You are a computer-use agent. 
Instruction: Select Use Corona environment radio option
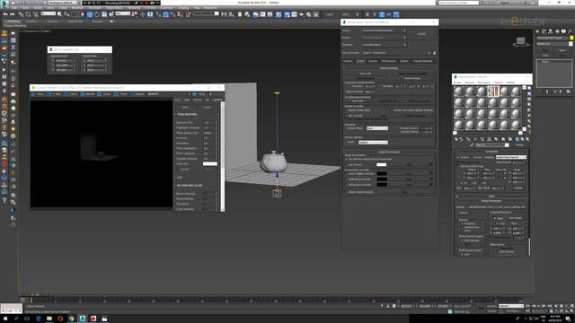(x=346, y=165)
